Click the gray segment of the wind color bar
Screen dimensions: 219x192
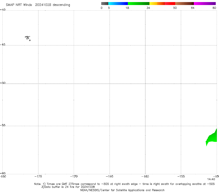click(105, 4)
